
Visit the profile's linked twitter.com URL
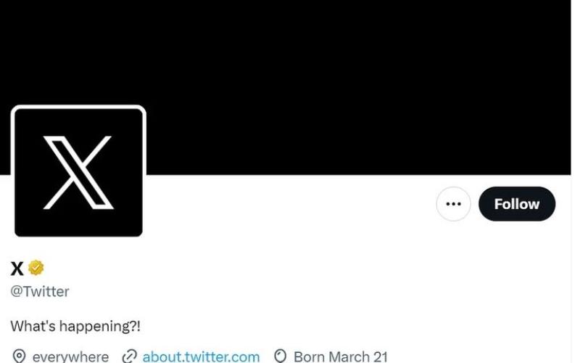click(201, 356)
